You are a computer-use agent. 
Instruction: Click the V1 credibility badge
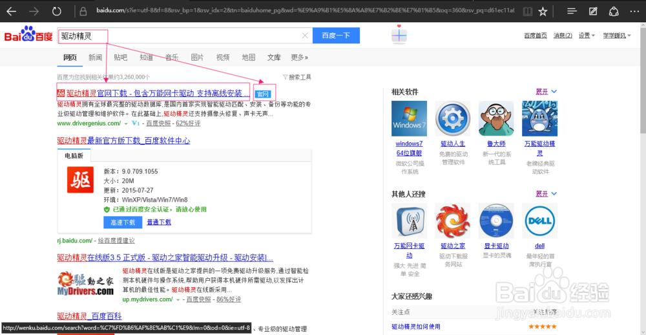(136, 124)
